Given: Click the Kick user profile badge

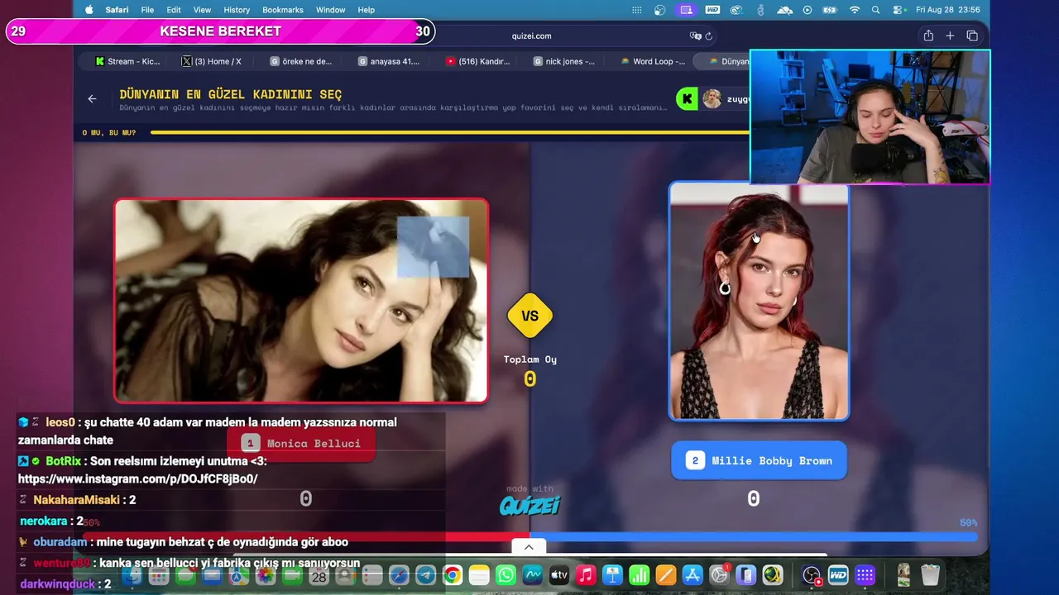Looking at the screenshot, I should pos(713,99).
